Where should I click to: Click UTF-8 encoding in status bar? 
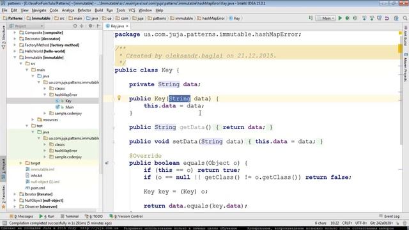360,223
